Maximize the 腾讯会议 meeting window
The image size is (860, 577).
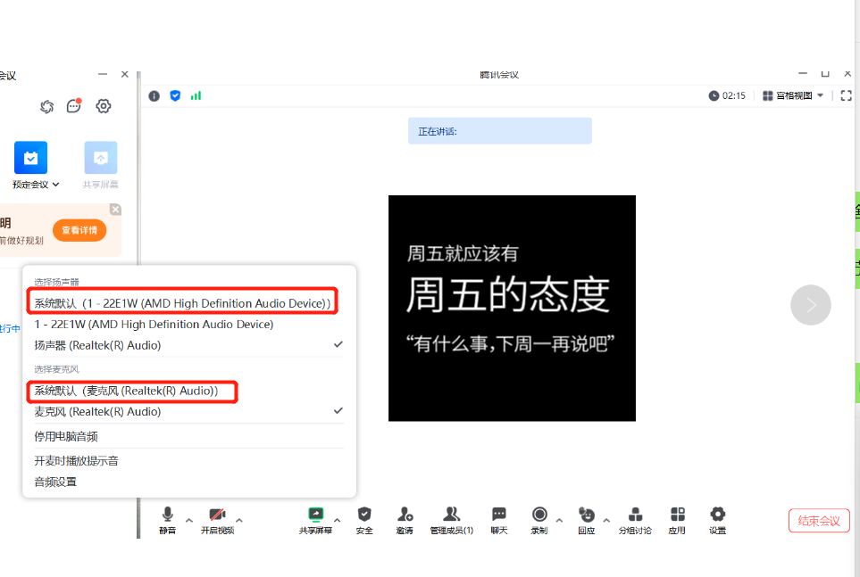pos(825,73)
